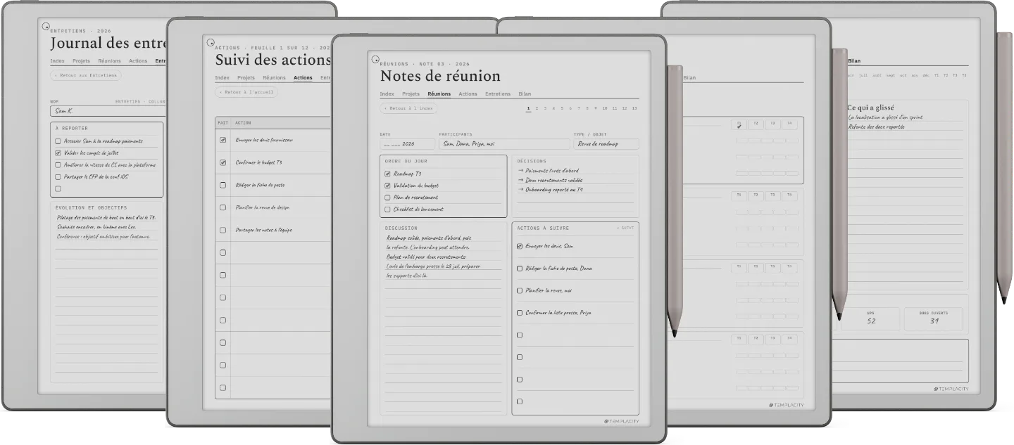1014x445 pixels.
Task: Check 'Rédiger la fiche de poste' in Suivi
Action: pos(223,185)
